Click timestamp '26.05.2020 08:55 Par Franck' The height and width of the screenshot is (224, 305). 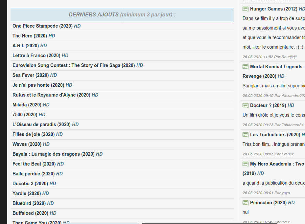tap(268, 154)
